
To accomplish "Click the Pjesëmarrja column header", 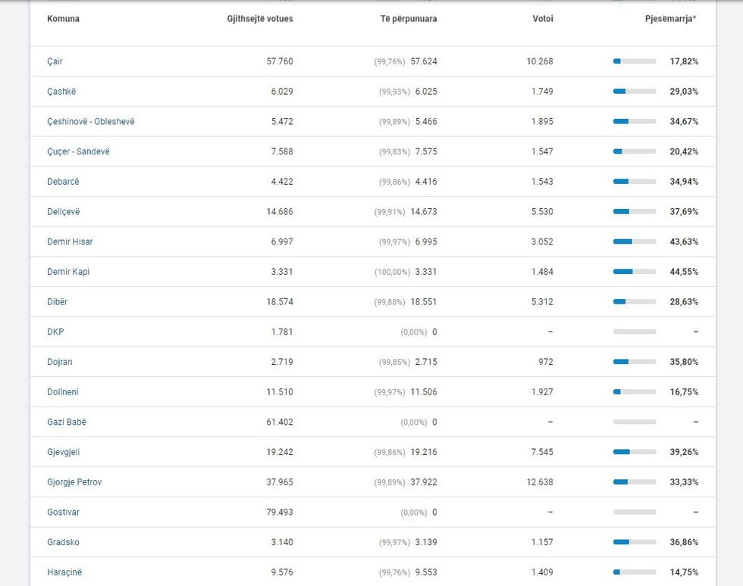I will click(x=670, y=19).
